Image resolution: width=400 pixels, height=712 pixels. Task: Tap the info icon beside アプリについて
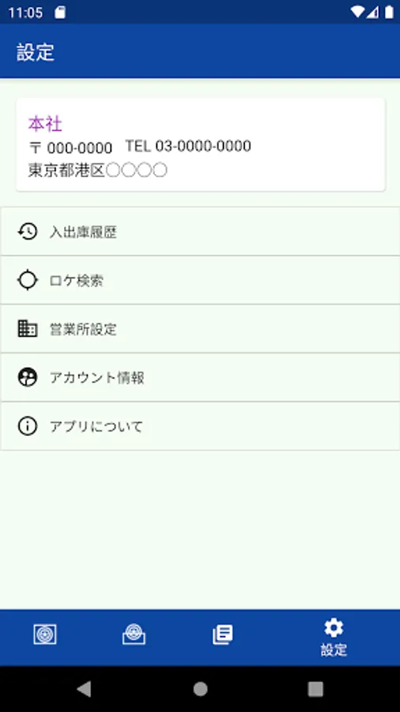tap(27, 426)
